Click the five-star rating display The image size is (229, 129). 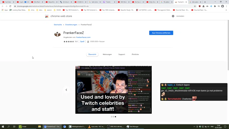pos(69,42)
